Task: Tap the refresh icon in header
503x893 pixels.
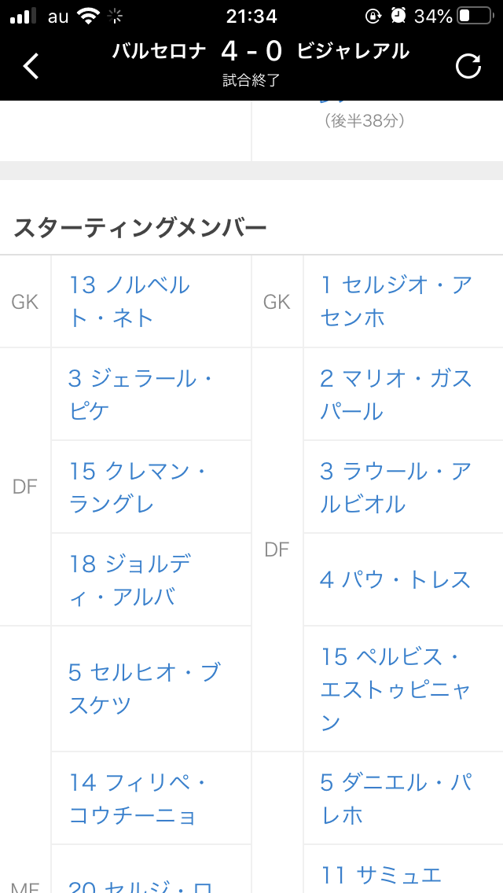Action: (x=468, y=66)
